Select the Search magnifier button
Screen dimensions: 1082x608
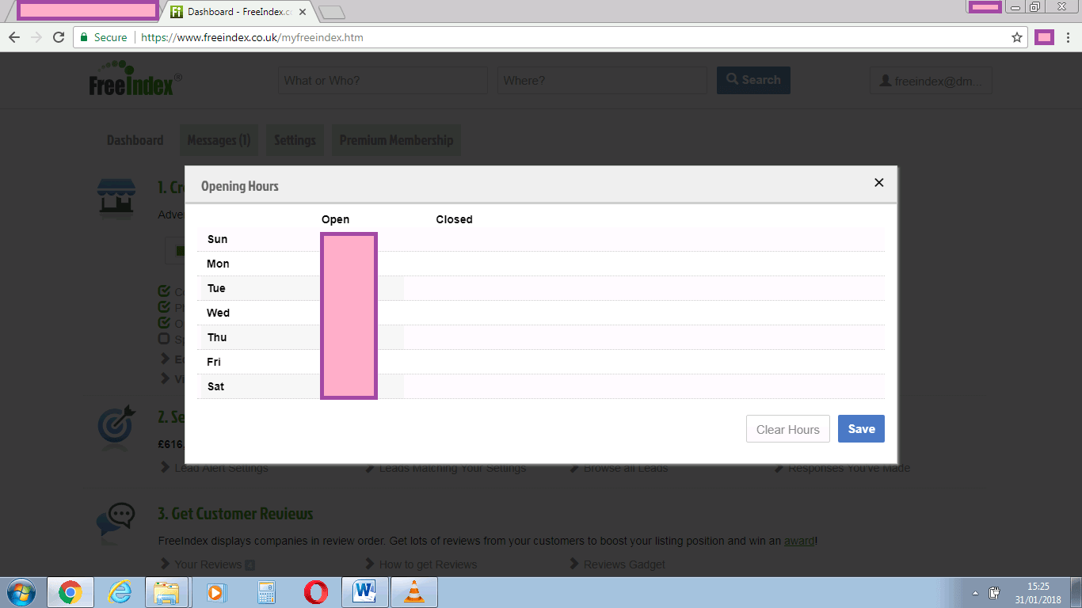752,80
